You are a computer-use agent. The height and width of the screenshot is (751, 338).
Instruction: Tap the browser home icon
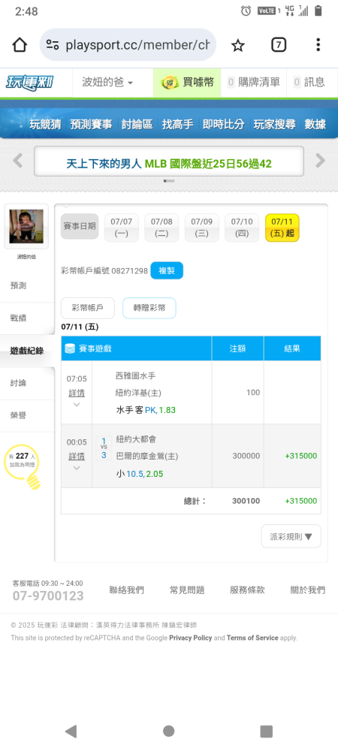20,45
